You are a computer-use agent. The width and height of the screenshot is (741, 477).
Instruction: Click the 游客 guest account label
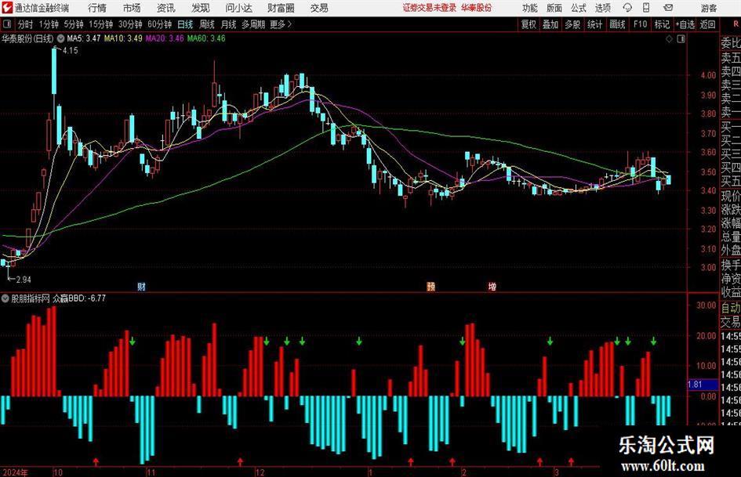point(708,8)
